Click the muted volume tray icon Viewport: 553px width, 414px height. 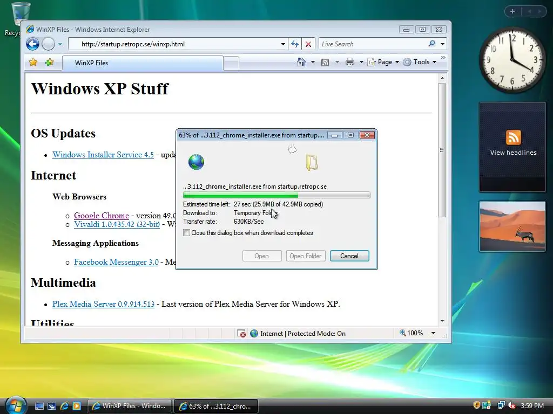click(511, 405)
